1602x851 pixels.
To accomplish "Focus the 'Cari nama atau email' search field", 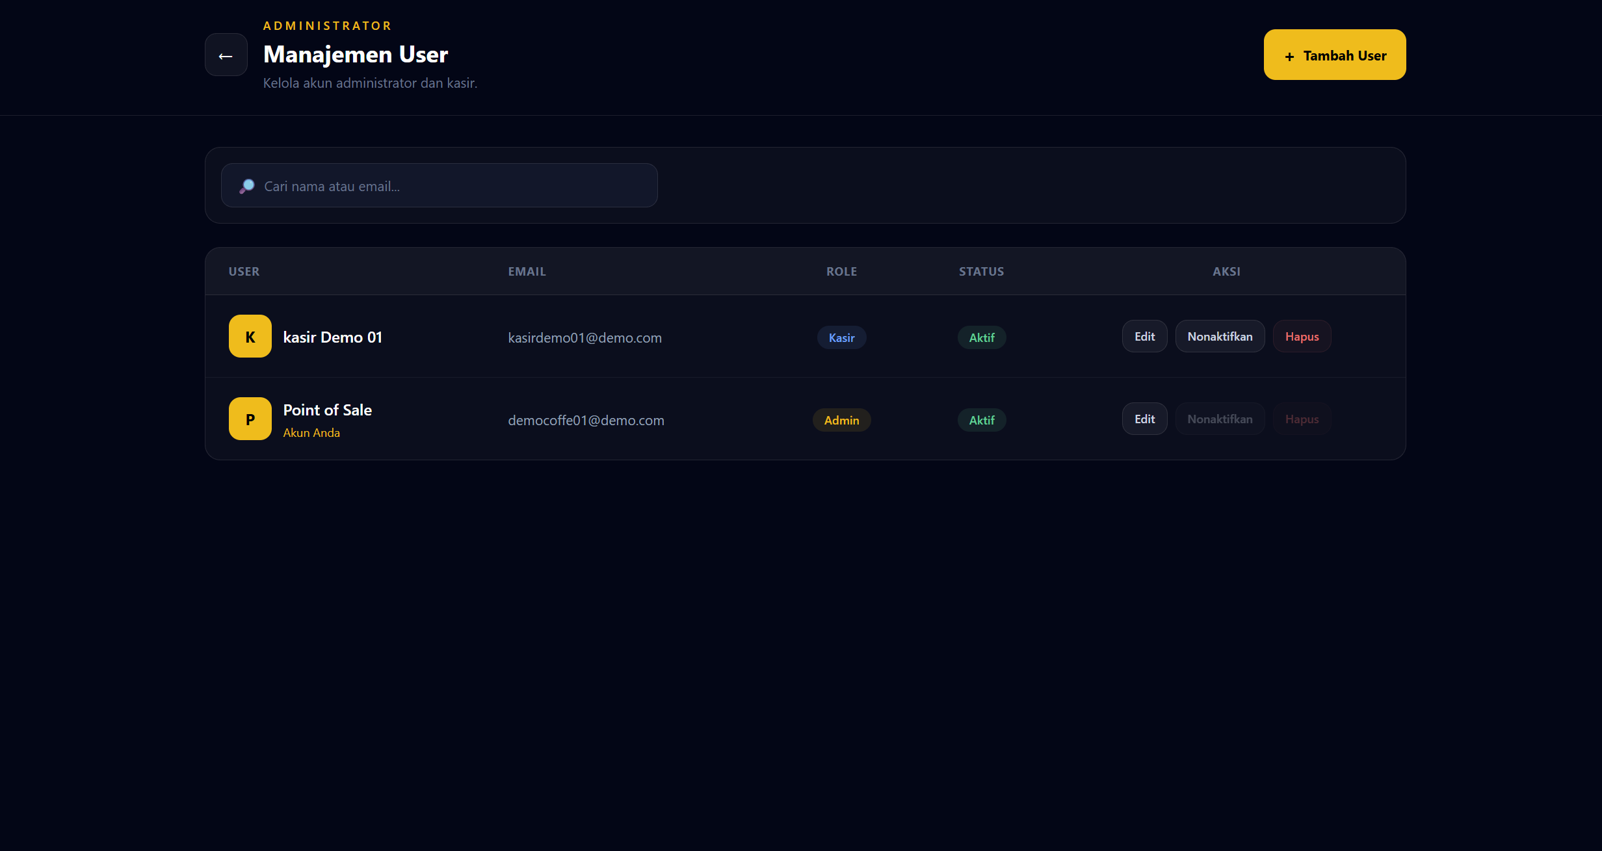I will (x=440, y=185).
